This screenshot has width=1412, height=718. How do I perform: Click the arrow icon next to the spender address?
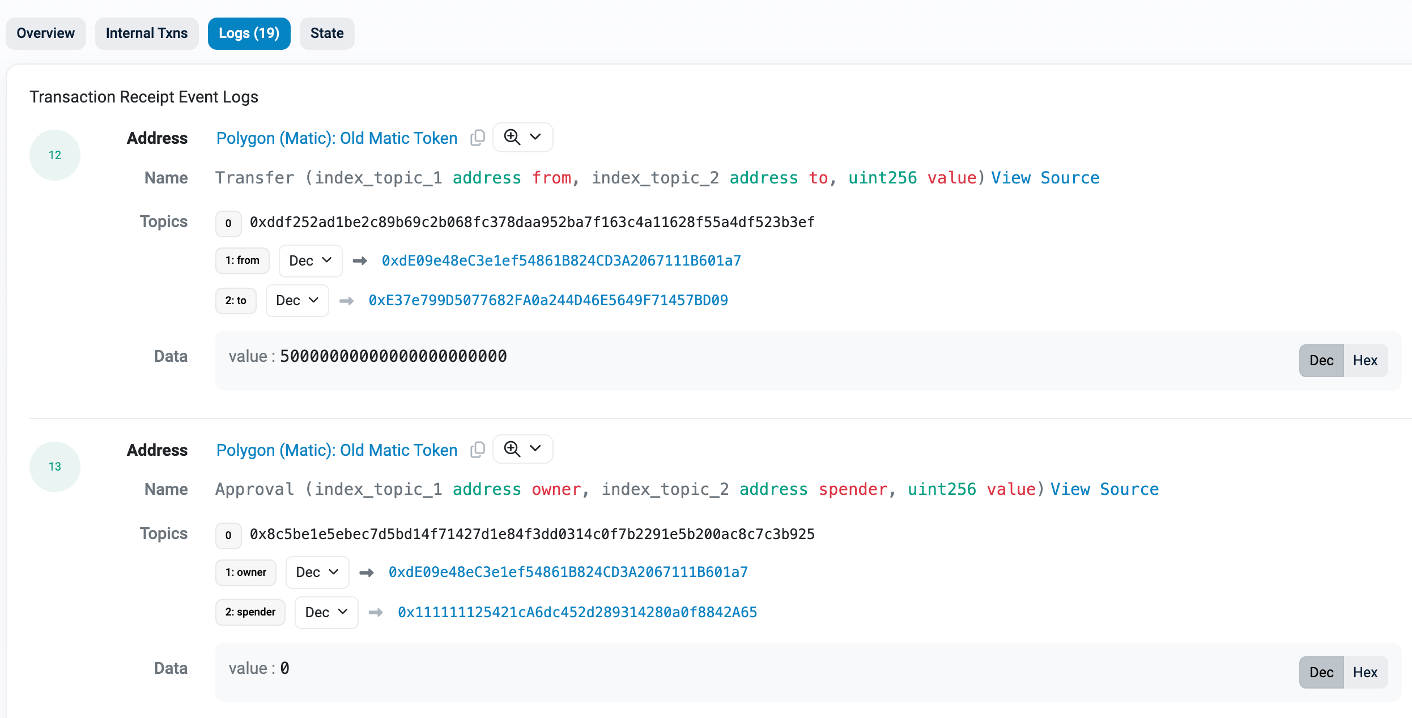tap(376, 612)
